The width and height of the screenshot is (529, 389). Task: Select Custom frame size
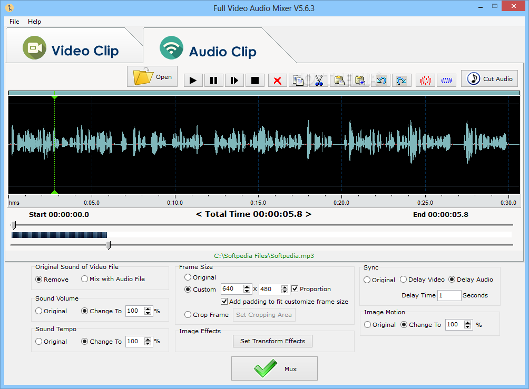tap(200, 289)
